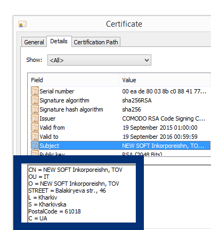Click the O = NEW SOFT Inkorporeishn line

[x=74, y=184]
